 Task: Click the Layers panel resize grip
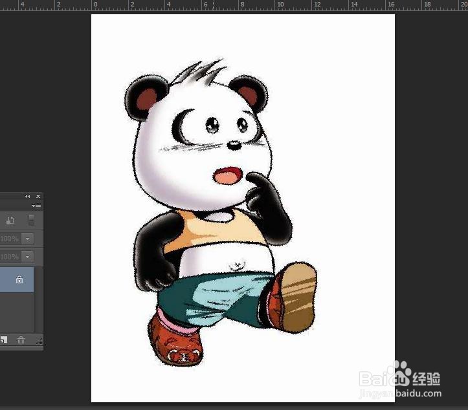coord(39,341)
